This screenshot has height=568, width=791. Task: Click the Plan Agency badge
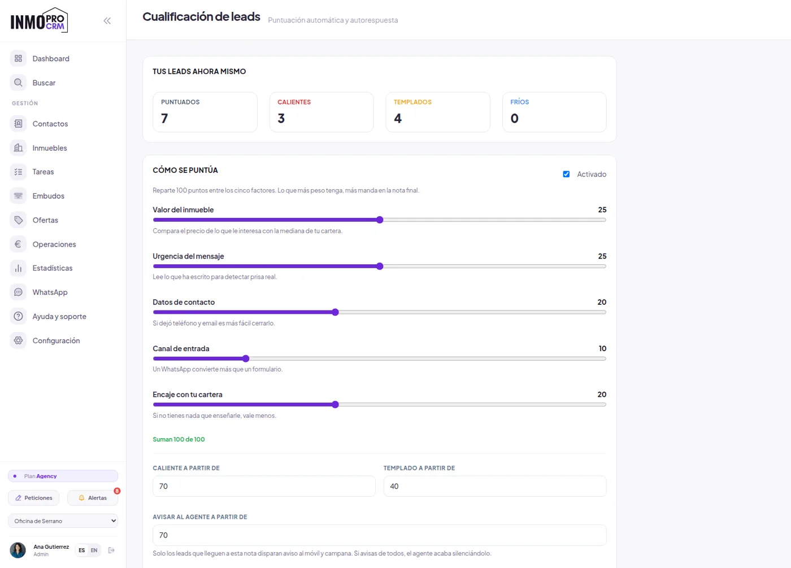tap(63, 476)
